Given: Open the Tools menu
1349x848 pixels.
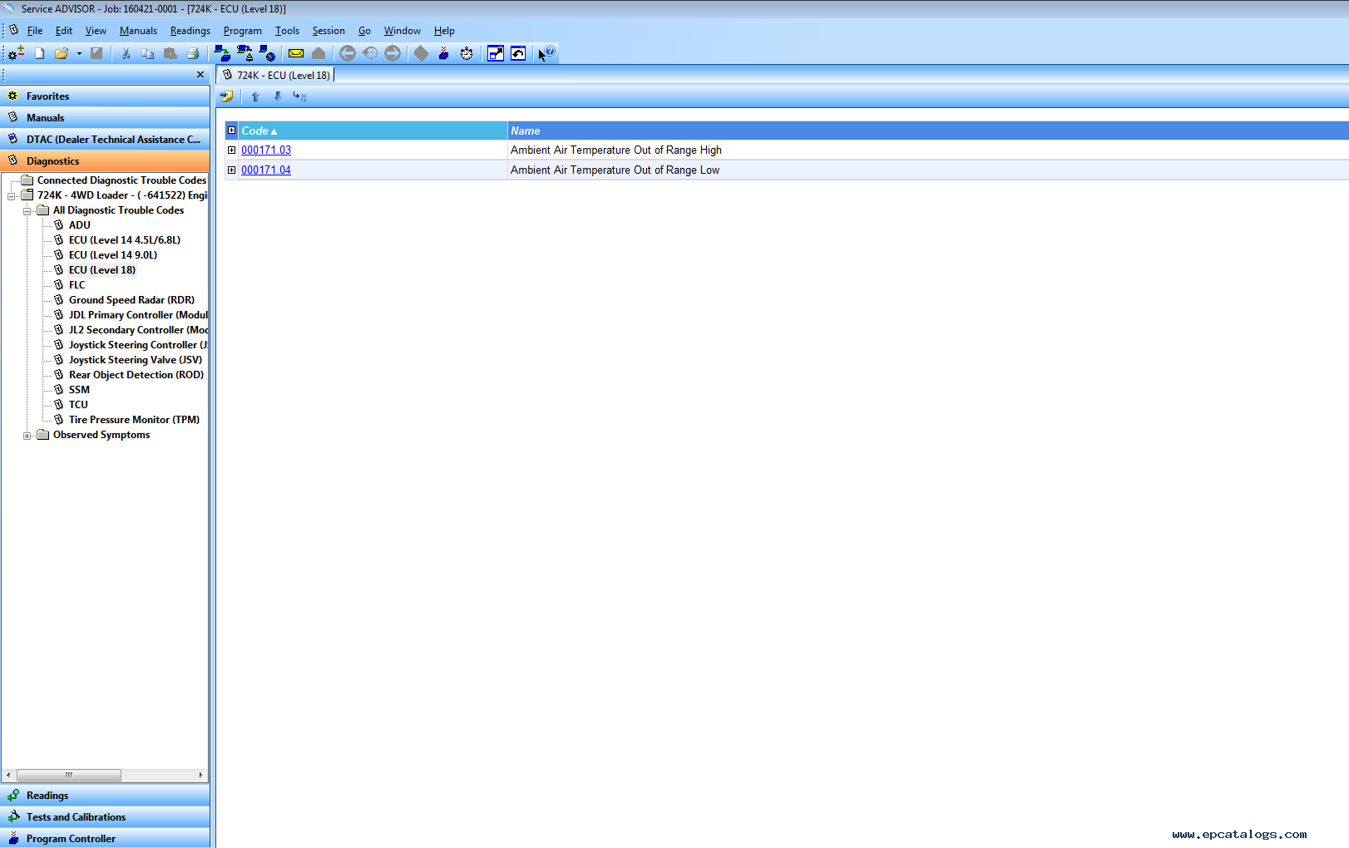Looking at the screenshot, I should pyautogui.click(x=287, y=31).
